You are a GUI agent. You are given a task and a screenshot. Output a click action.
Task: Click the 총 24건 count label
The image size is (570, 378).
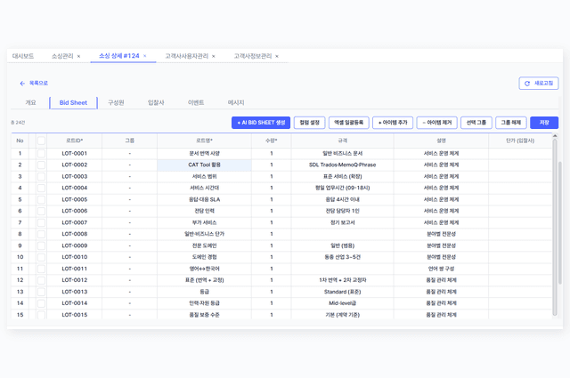click(x=18, y=123)
